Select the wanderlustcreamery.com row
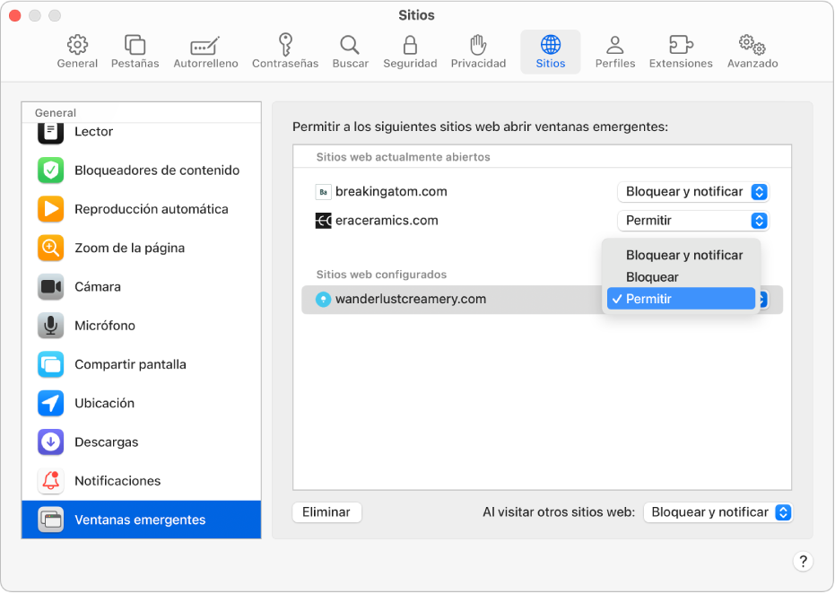Screen dimensions: 835x594 pyautogui.click(x=448, y=300)
